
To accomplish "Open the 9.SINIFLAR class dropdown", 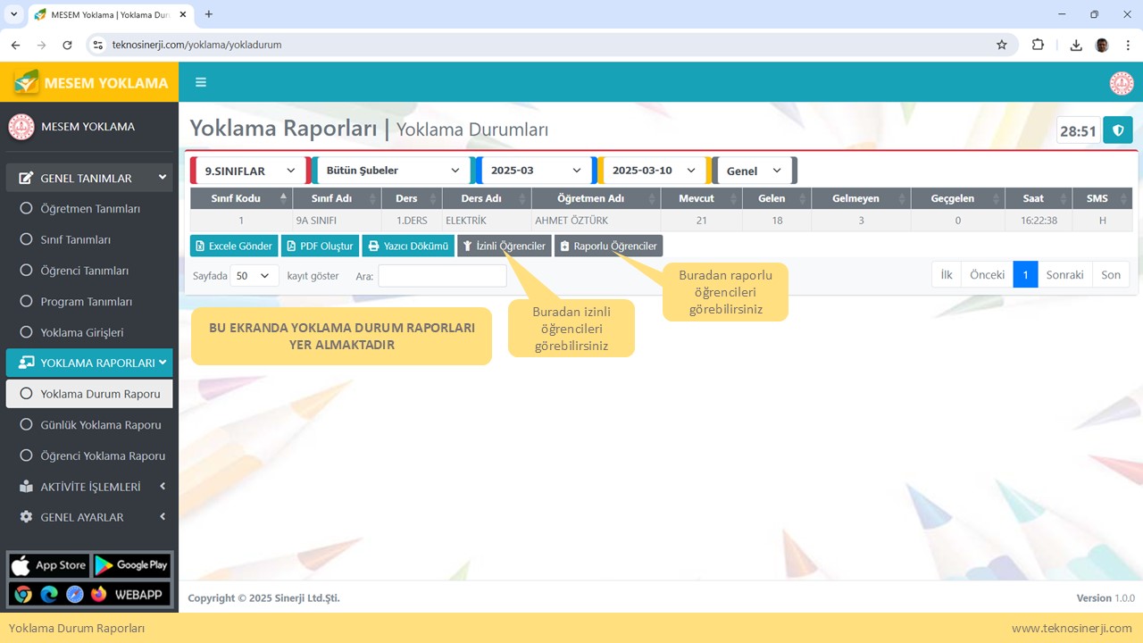I will click(249, 171).
